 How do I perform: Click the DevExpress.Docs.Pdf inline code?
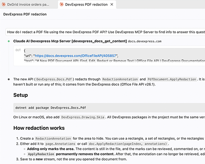[x=54, y=79]
